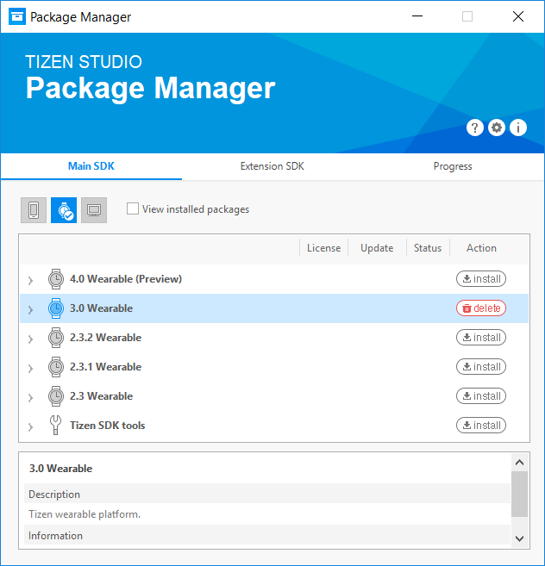Switch to the Extension SDK tab

pos(272,166)
